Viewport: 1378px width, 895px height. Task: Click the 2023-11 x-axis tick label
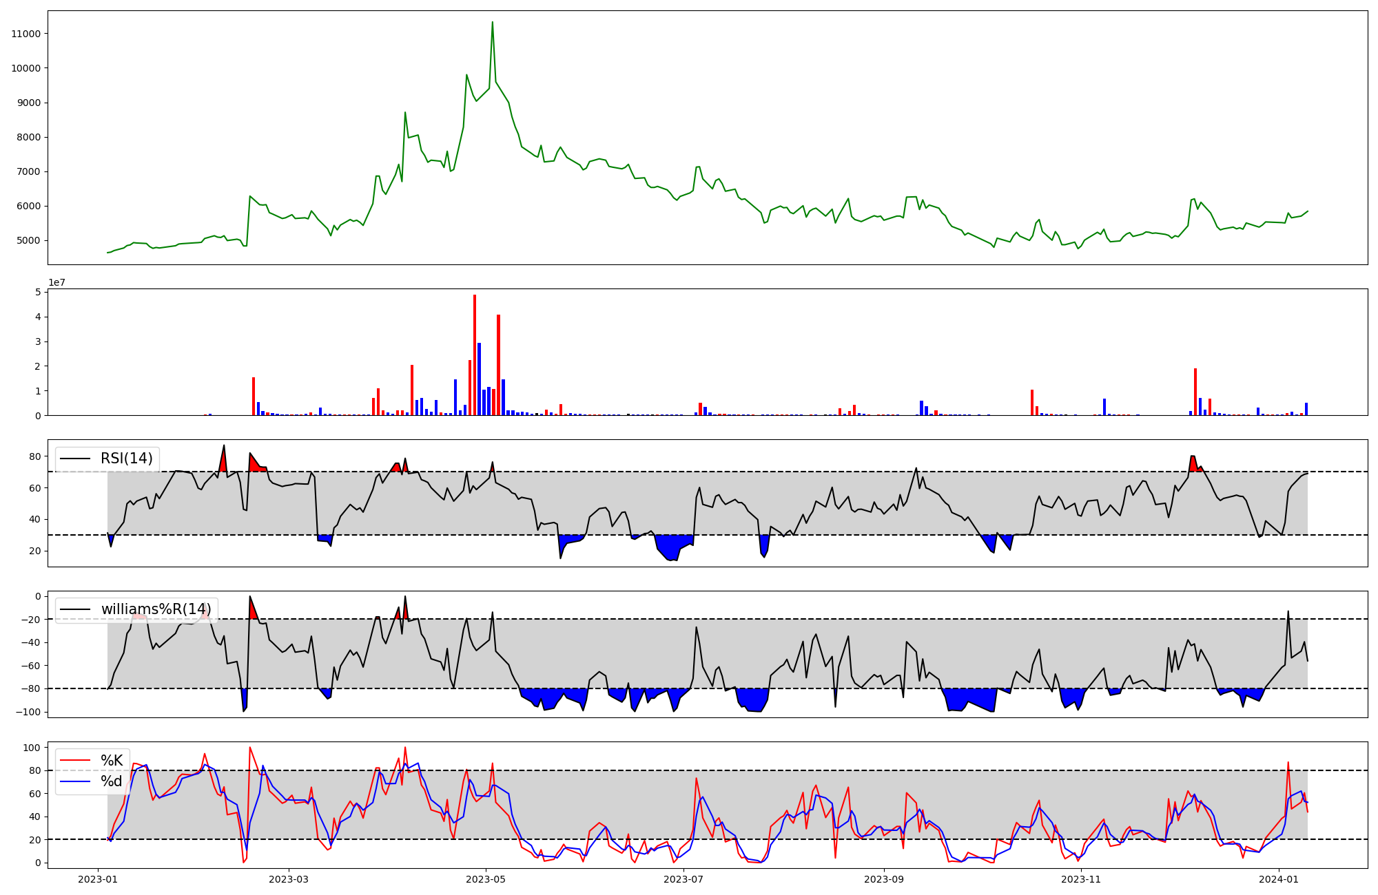click(x=1081, y=879)
